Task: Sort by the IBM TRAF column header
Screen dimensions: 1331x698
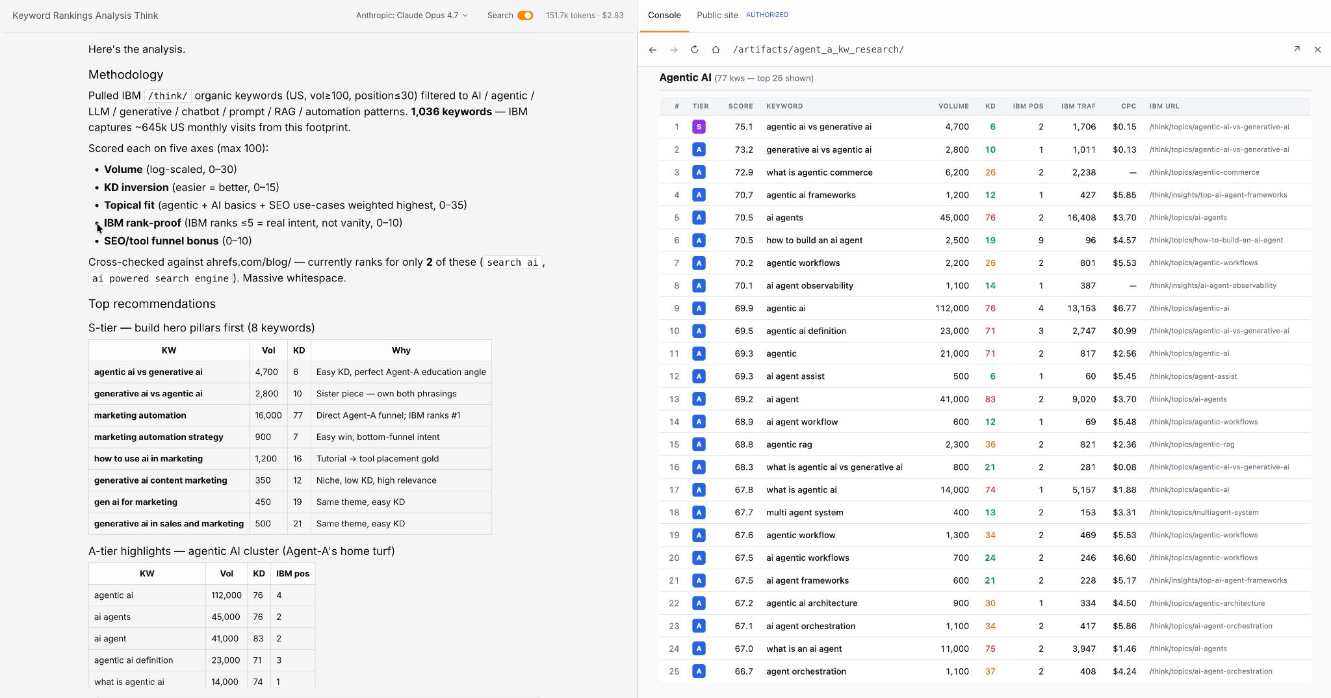Action: click(1078, 106)
